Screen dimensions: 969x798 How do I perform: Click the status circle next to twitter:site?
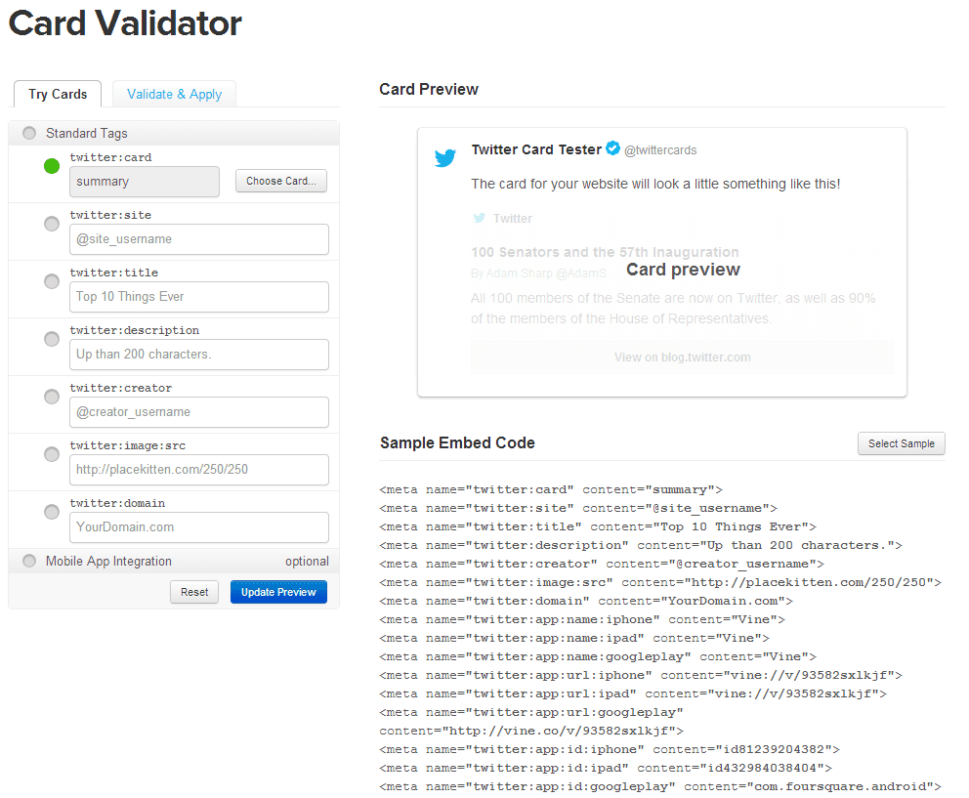point(51,223)
